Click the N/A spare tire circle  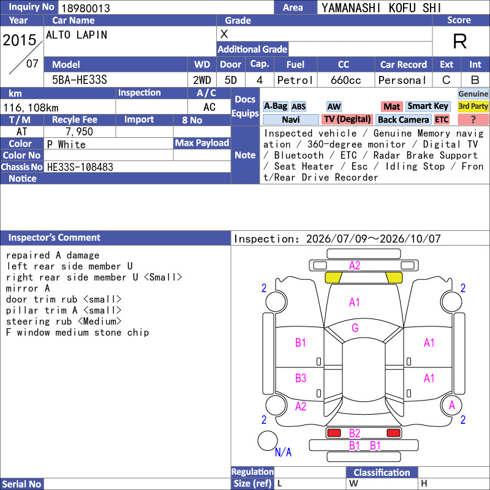tap(268, 440)
